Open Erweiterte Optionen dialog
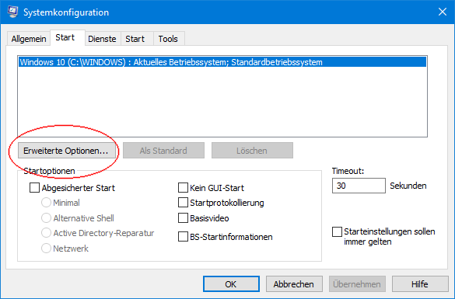 66,151
